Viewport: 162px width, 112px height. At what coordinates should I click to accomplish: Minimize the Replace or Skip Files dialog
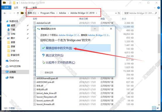point(95,29)
